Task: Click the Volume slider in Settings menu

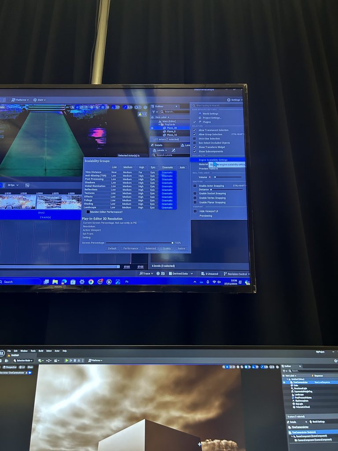Action: point(228,177)
